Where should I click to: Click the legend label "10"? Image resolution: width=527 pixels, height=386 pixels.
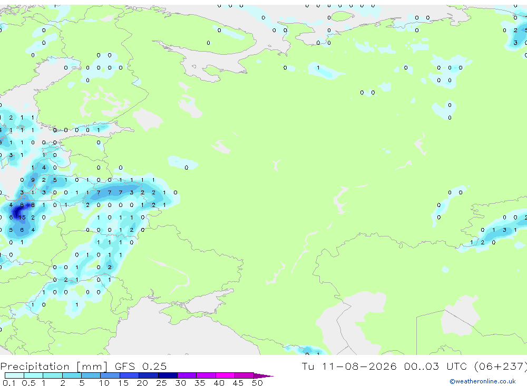point(104,383)
